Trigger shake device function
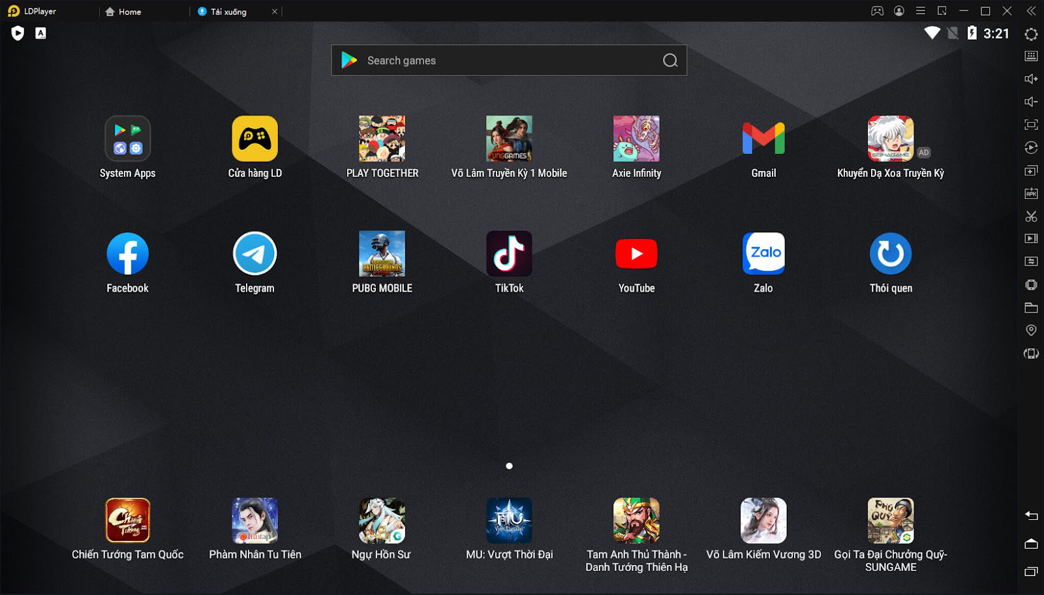This screenshot has height=595, width=1044. point(1031,284)
